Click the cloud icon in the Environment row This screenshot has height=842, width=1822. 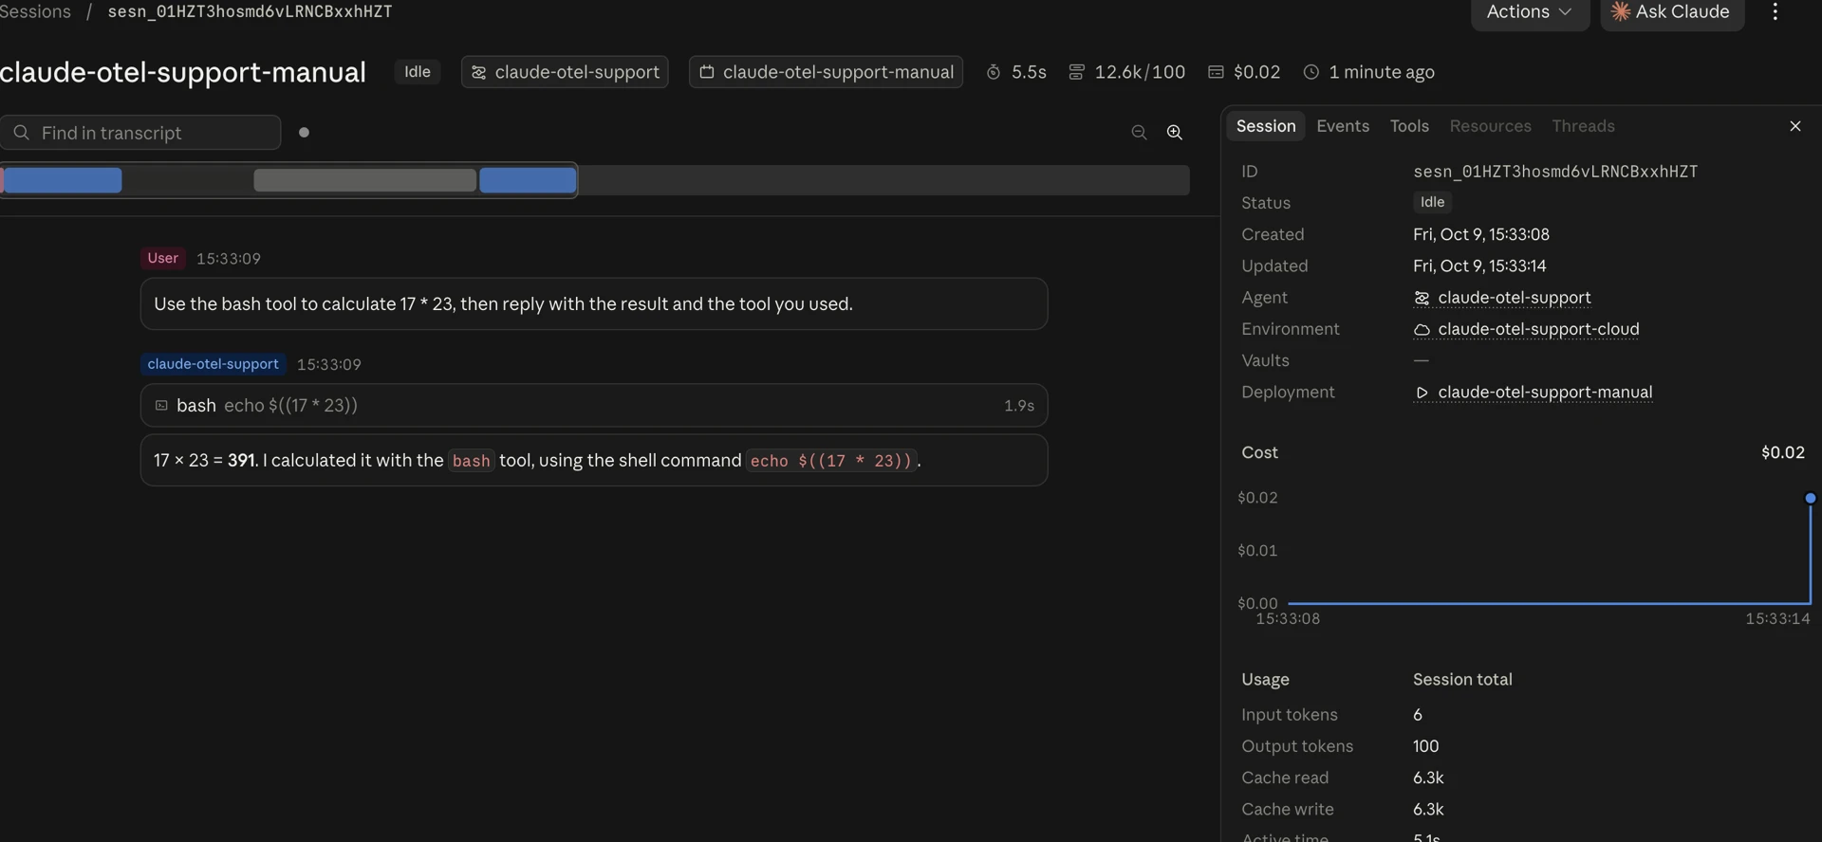1422,330
